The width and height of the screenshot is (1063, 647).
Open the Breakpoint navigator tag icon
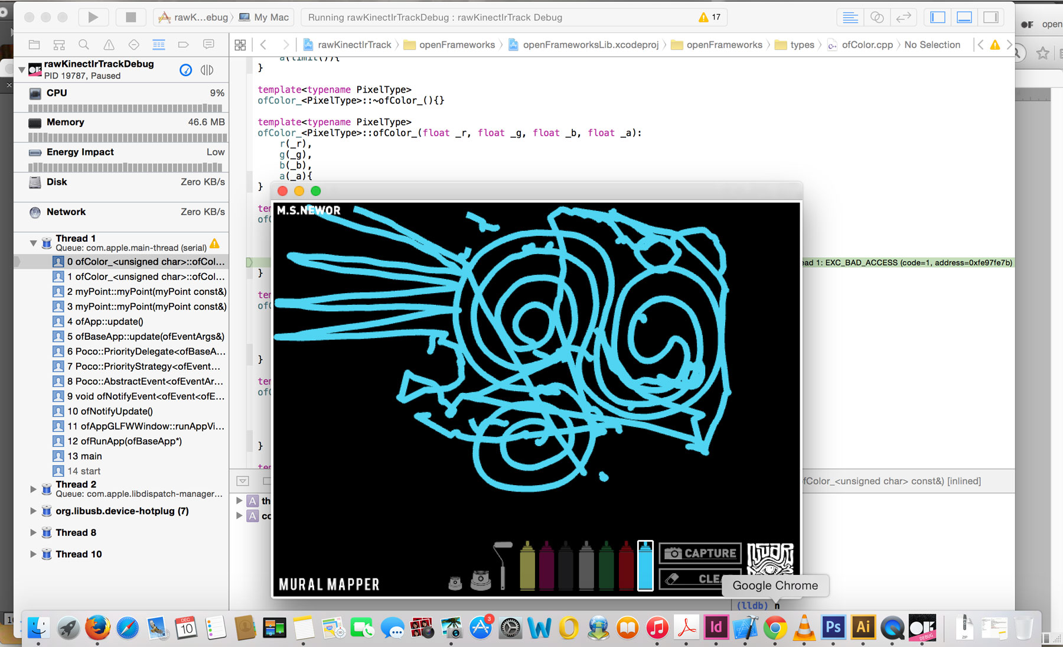click(x=183, y=44)
